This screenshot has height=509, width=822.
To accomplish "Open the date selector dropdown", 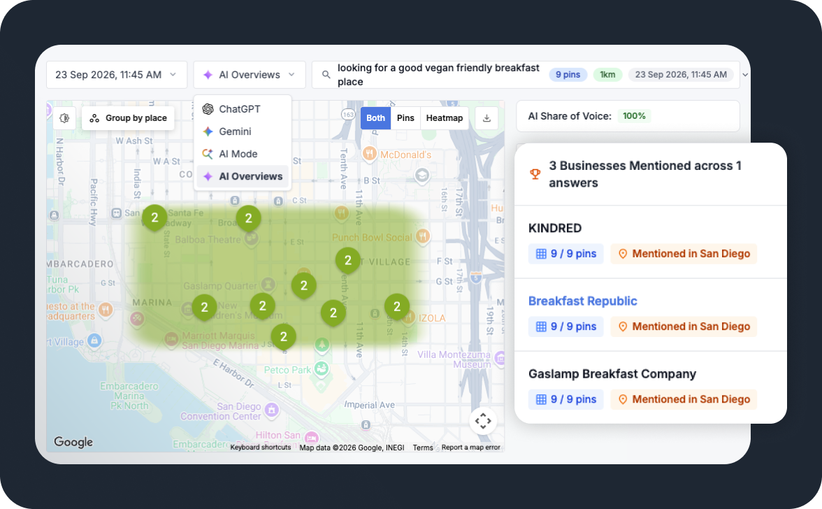I will click(116, 75).
